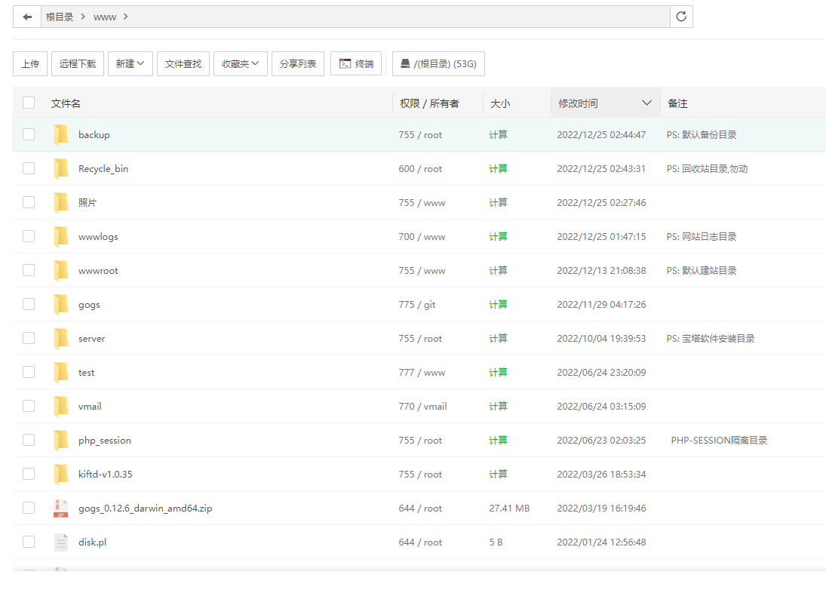
Task: Sort by 文件名 column header
Action: pos(66,104)
